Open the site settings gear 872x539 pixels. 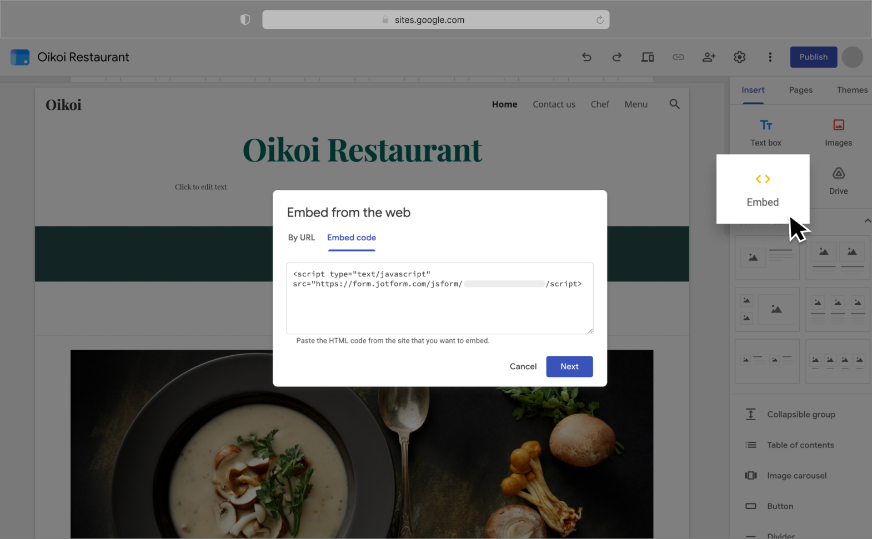[x=739, y=57]
